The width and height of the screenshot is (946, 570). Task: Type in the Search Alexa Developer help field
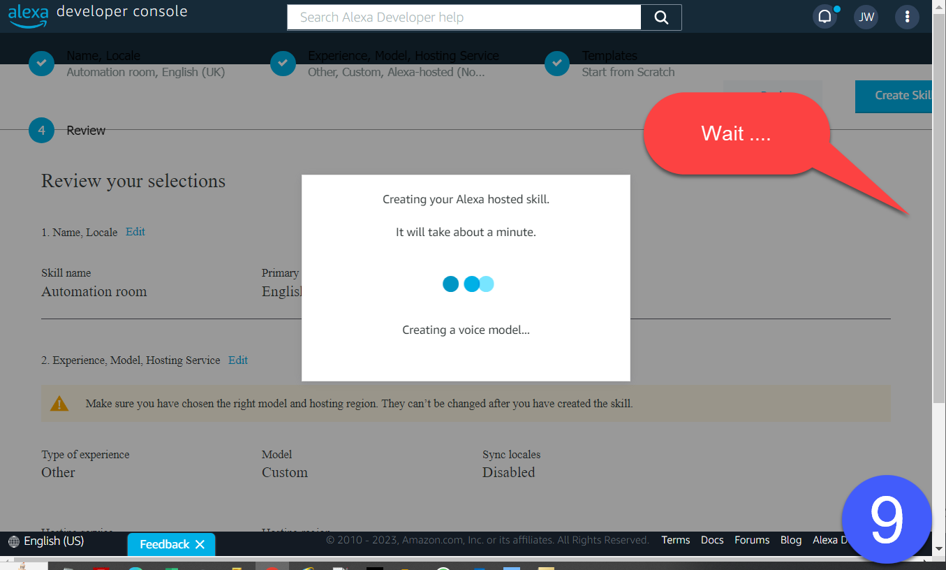click(464, 17)
